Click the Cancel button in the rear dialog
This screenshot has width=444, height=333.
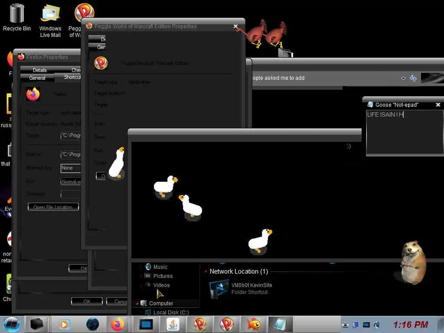point(117,302)
